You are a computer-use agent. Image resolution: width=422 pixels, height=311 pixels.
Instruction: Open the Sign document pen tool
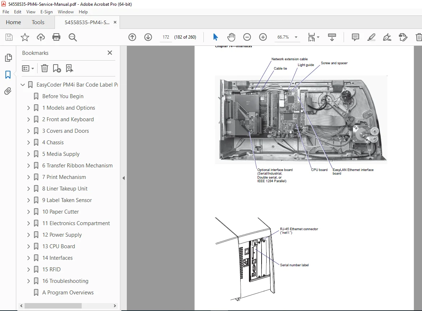387,37
